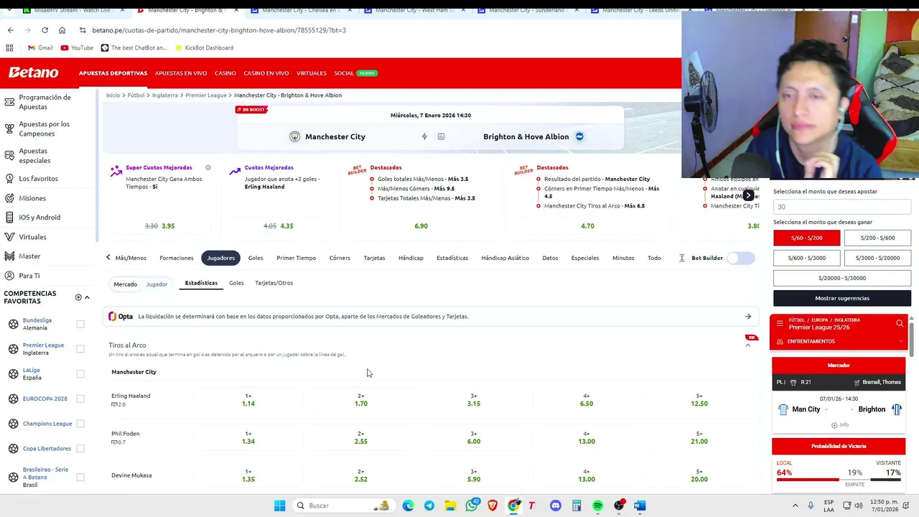This screenshot has height=517, width=919.
Task: Check the LaLiga España checkbox
Action: point(80,373)
